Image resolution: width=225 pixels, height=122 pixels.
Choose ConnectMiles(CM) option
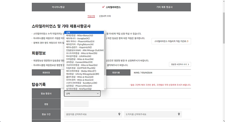click(x=84, y=62)
